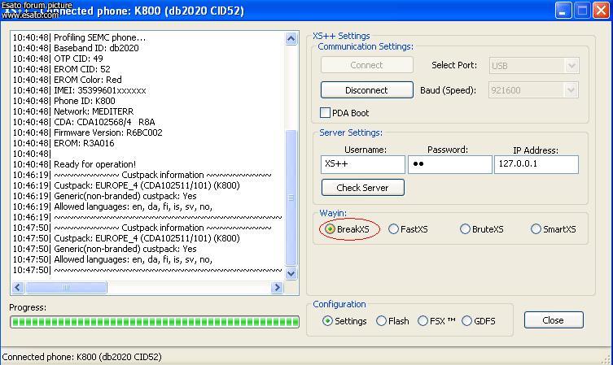Open the Baud (Speed) dropdown

coord(571,90)
